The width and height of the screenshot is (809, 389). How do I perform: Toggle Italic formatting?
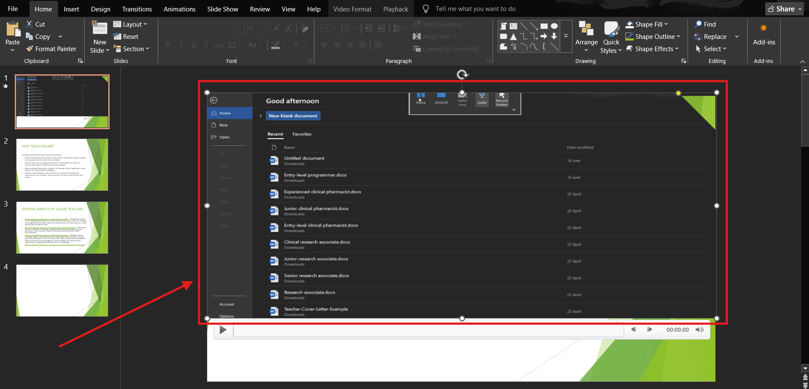[x=181, y=45]
